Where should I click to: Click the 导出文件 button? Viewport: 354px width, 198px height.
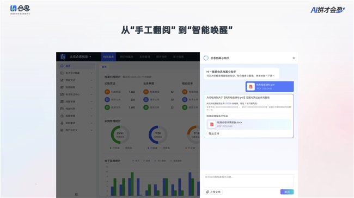[x=214, y=133]
